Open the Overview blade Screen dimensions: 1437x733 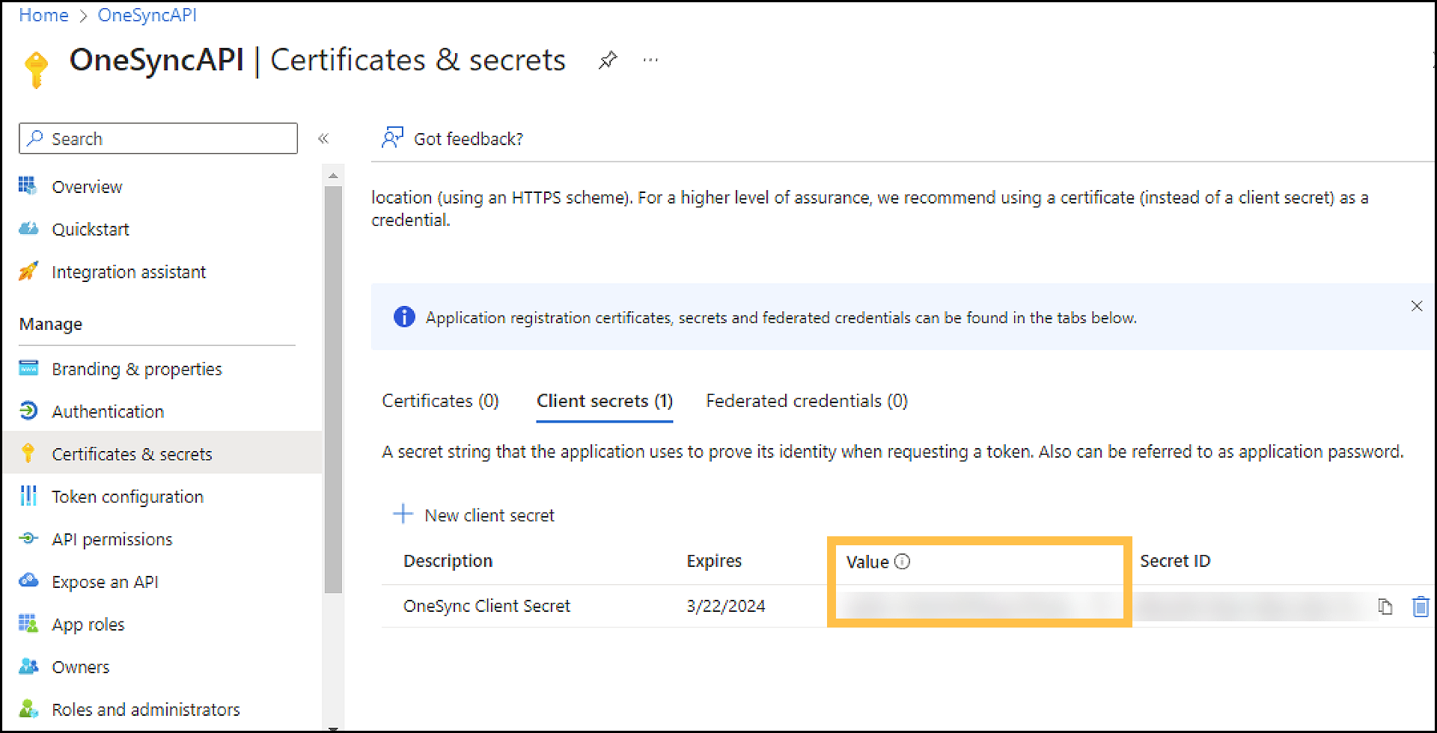(x=86, y=186)
